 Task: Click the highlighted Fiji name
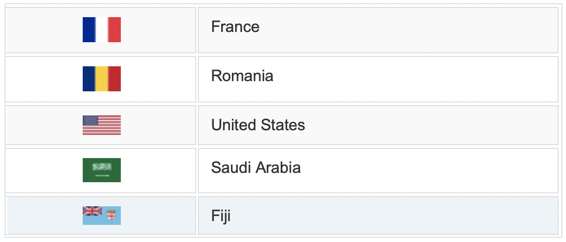tap(221, 216)
